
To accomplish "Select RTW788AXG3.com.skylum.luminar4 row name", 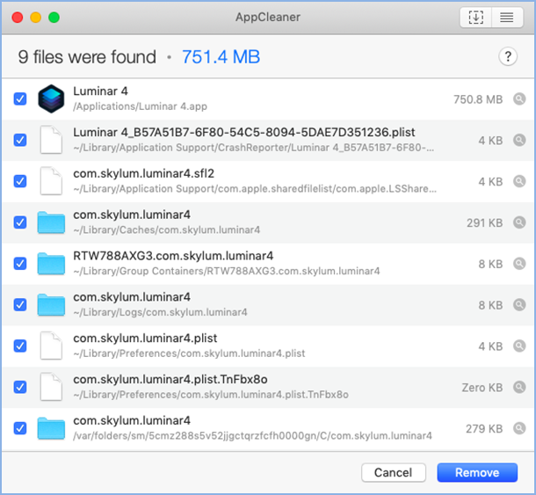I will 173,256.
